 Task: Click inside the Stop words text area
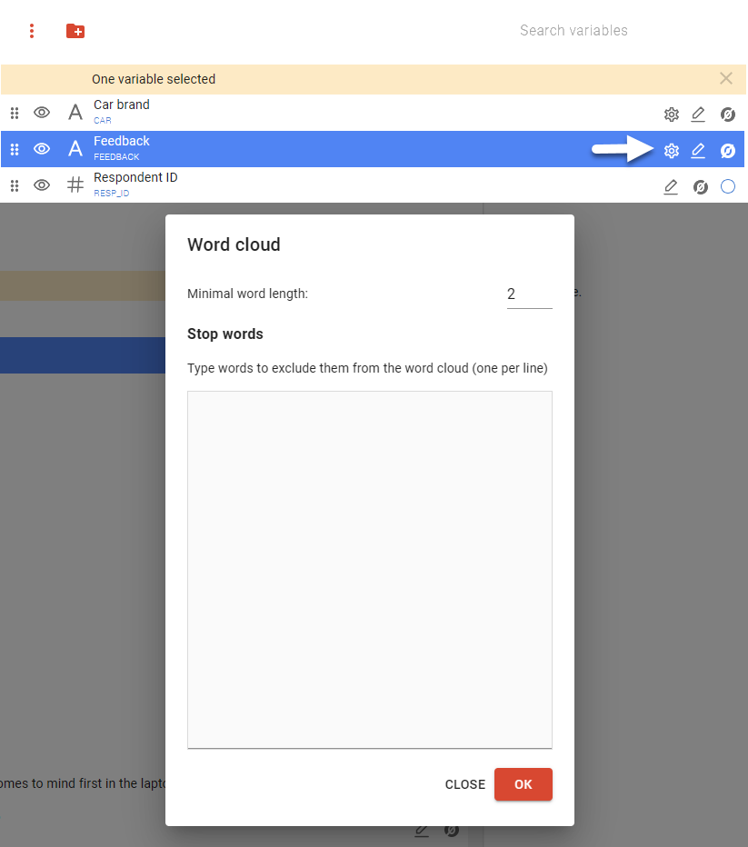point(369,569)
